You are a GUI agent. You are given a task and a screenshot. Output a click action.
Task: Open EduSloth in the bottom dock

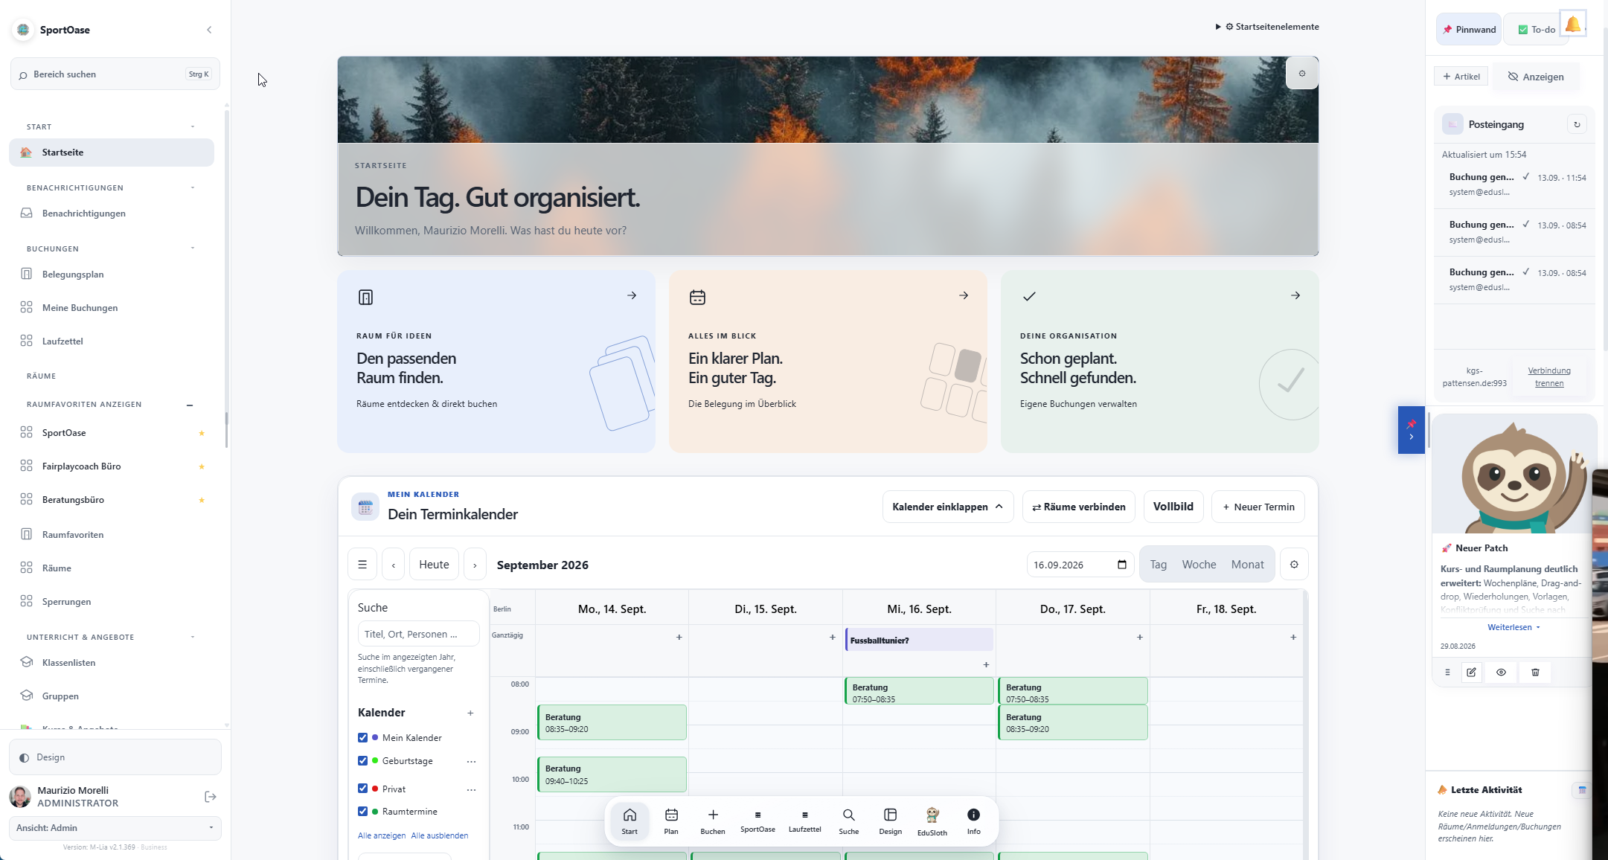coord(932,821)
